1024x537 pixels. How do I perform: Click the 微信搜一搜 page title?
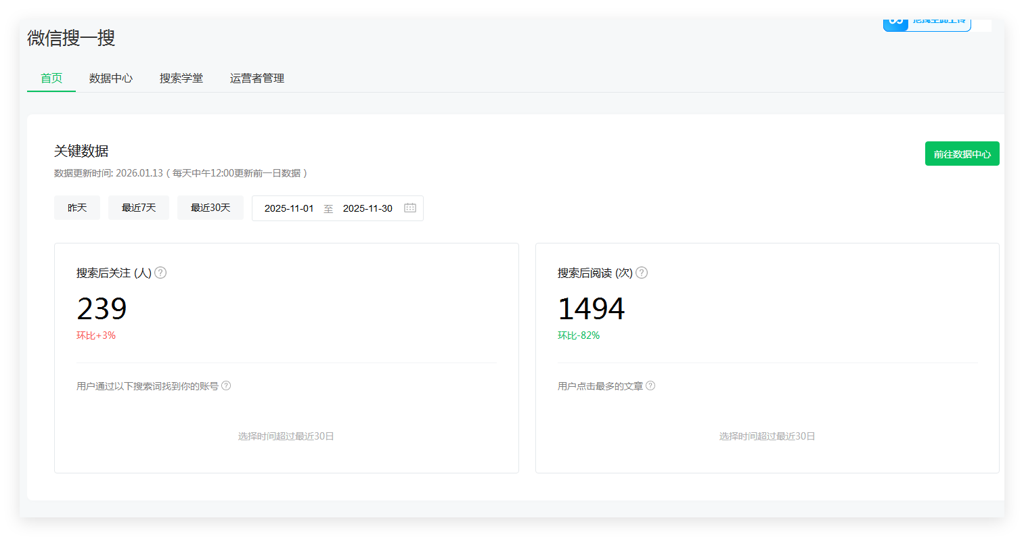coord(71,38)
